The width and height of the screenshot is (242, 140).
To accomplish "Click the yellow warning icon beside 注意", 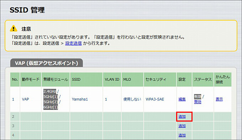I will (14, 28).
